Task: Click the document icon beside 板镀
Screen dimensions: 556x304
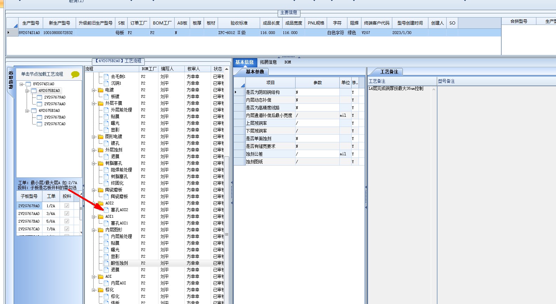Action: [x=107, y=96]
